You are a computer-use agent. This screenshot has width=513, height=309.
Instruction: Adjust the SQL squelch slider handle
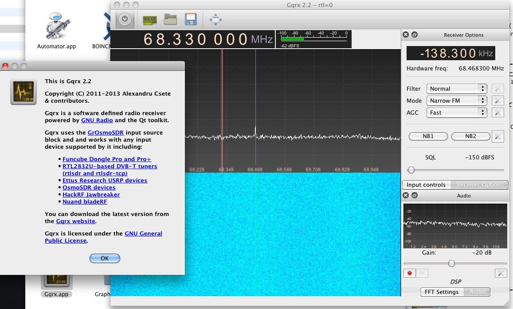pyautogui.click(x=411, y=170)
